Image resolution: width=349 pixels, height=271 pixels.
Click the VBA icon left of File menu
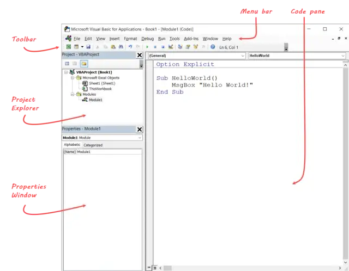[68, 38]
